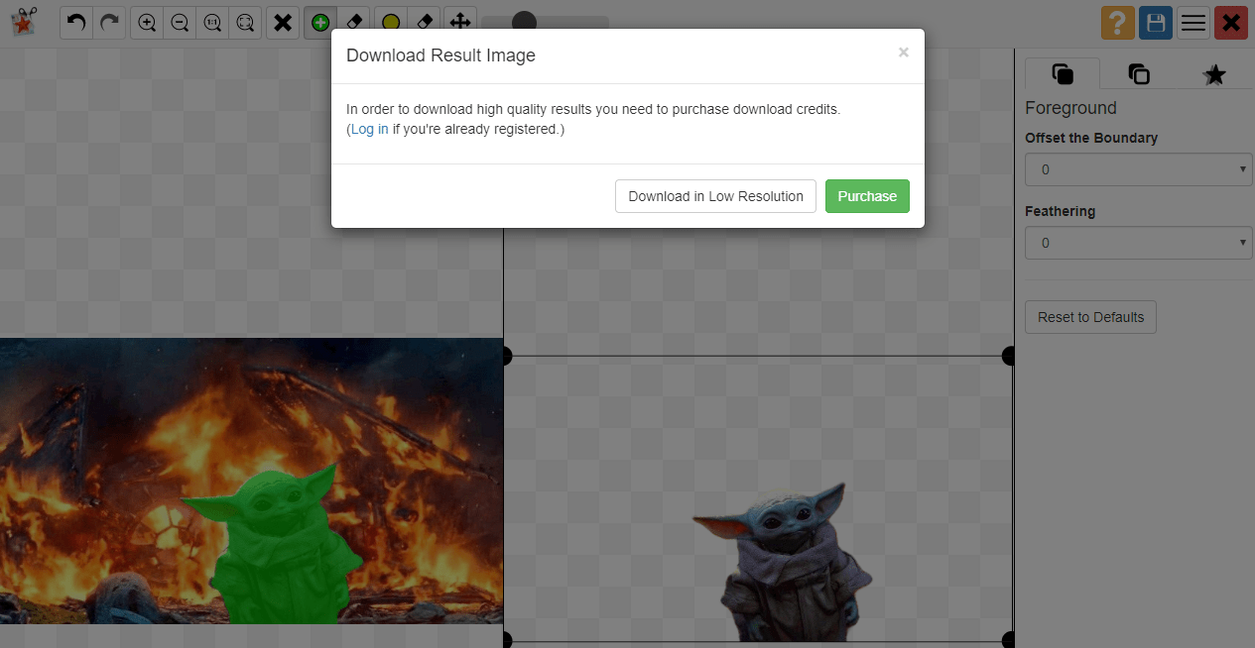Click the cutout result preview figure

click(x=782, y=563)
